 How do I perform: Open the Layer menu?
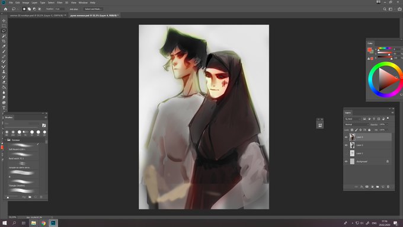(x=34, y=2)
